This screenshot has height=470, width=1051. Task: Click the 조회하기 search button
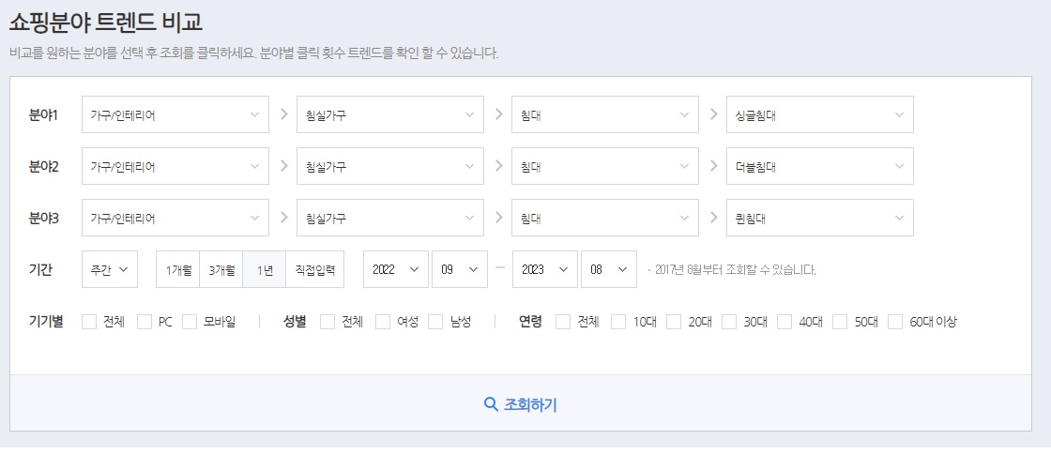(x=520, y=403)
